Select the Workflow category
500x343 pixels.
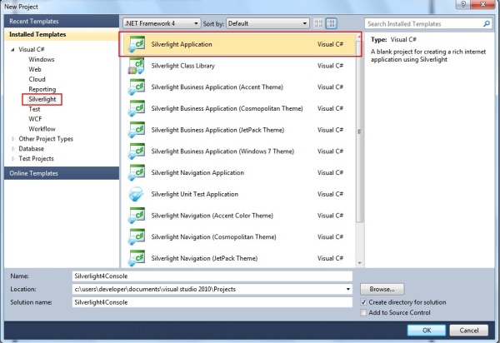(42, 129)
